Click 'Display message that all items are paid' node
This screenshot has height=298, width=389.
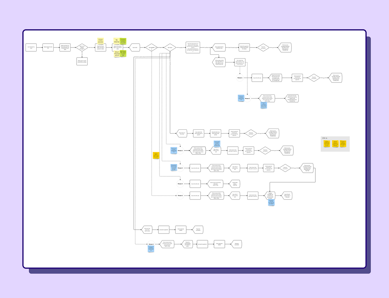[x=270, y=196]
